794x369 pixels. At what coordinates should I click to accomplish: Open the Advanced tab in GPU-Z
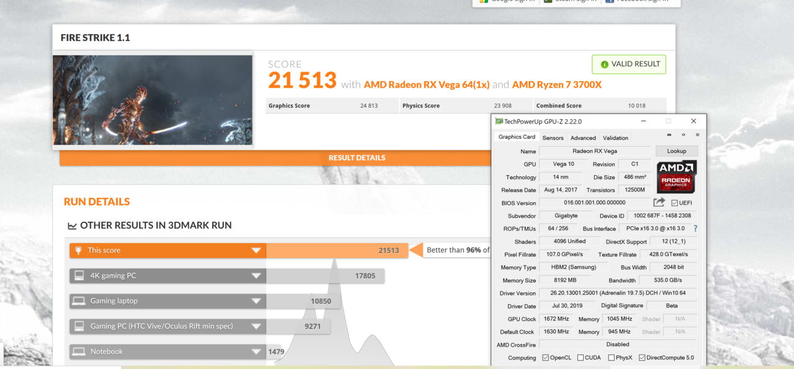pyautogui.click(x=583, y=138)
